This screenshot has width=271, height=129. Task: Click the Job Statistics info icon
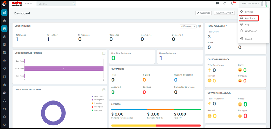199,26
